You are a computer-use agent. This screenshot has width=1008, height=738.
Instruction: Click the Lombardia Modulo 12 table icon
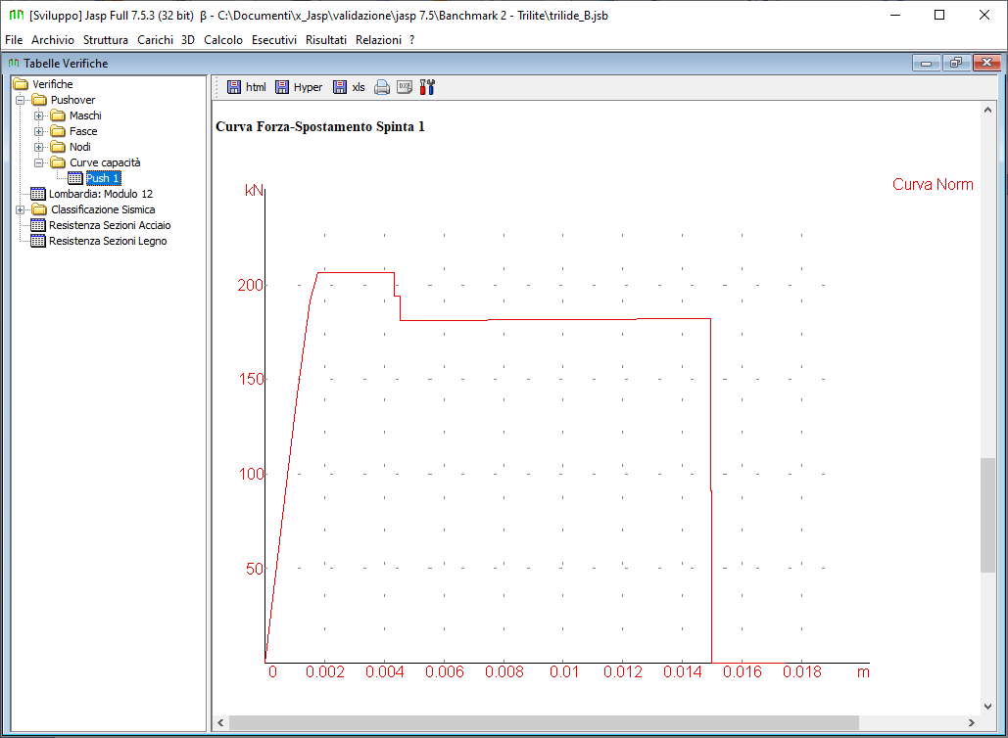38,194
